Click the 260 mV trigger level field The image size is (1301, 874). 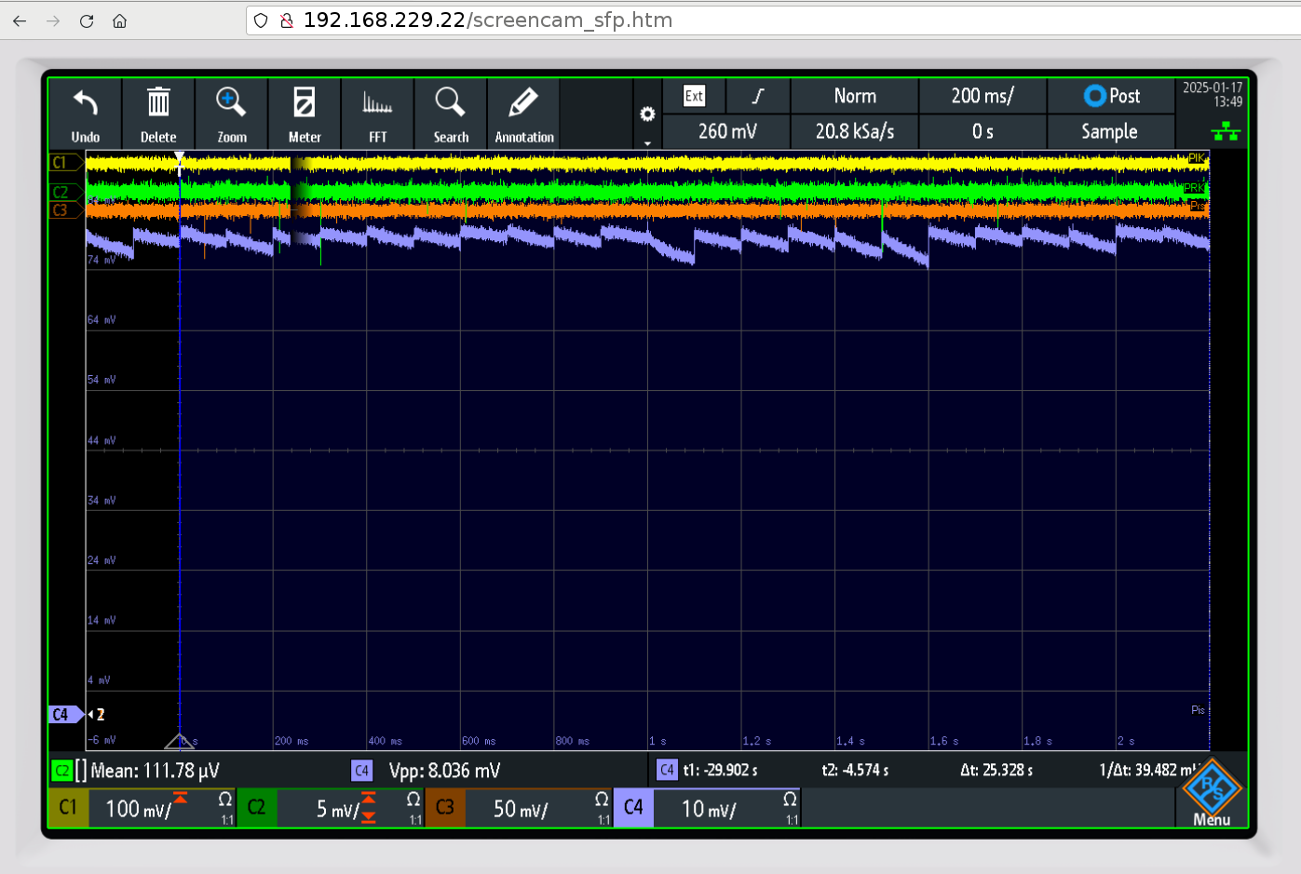tap(726, 132)
